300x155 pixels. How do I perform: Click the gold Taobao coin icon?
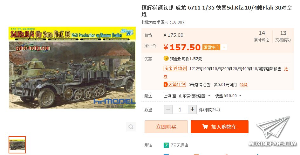click(166, 59)
